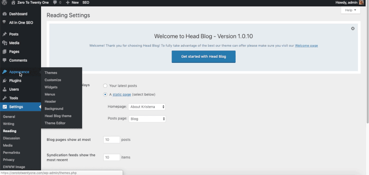Open the comments bubble icon in admin bar
Viewport: 369px width, 175px height.
(55, 3)
